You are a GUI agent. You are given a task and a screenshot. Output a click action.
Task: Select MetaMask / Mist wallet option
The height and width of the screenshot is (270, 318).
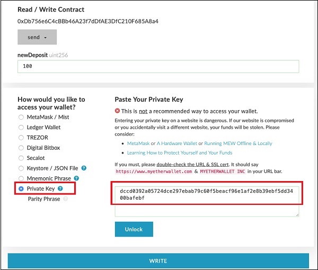21,117
